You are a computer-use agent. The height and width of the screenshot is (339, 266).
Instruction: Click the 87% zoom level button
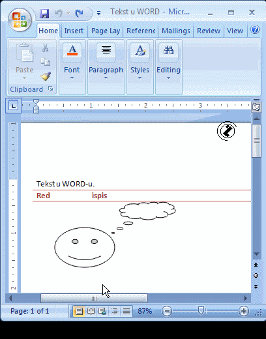click(145, 311)
